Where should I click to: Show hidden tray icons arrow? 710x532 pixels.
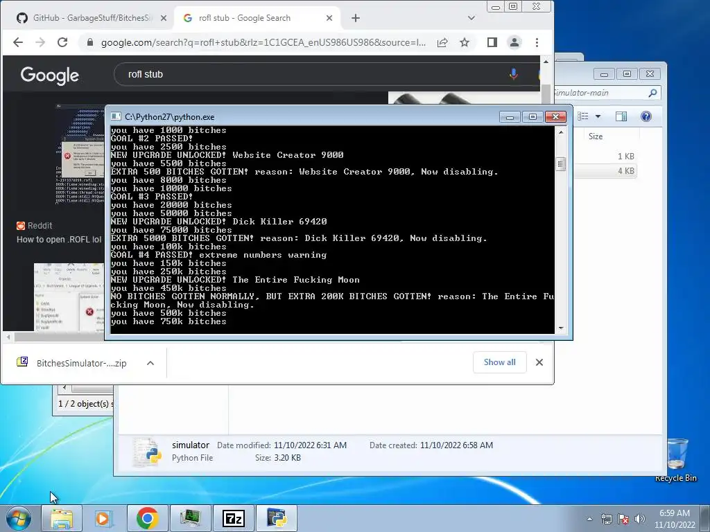[589, 519]
